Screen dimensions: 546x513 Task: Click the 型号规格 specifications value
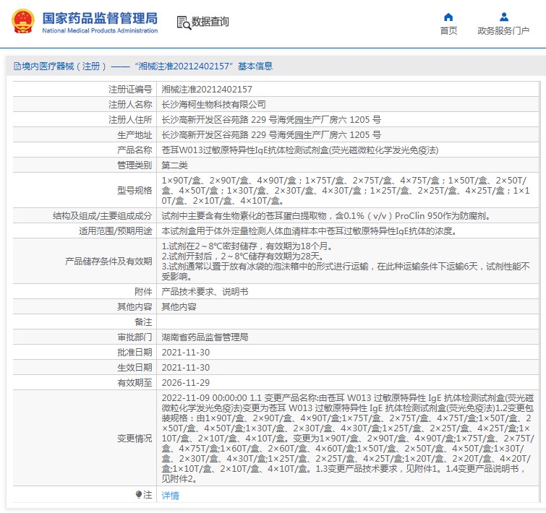click(346, 190)
